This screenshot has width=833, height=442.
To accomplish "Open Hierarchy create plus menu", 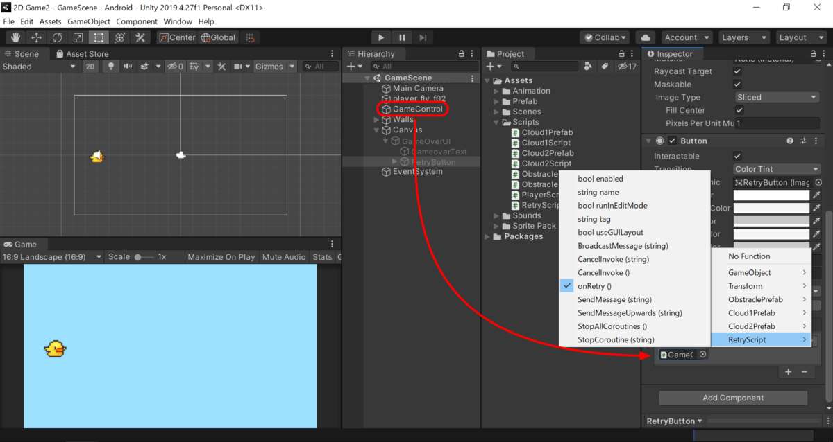I will click(x=353, y=67).
